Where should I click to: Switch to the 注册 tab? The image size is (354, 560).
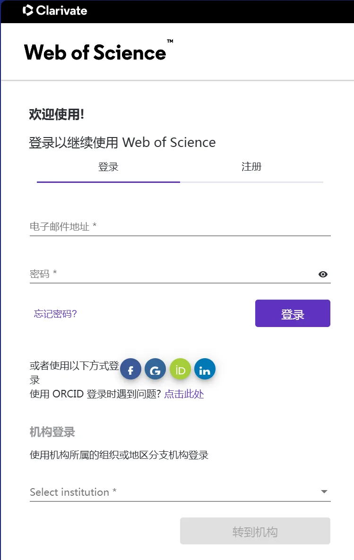coord(251,167)
